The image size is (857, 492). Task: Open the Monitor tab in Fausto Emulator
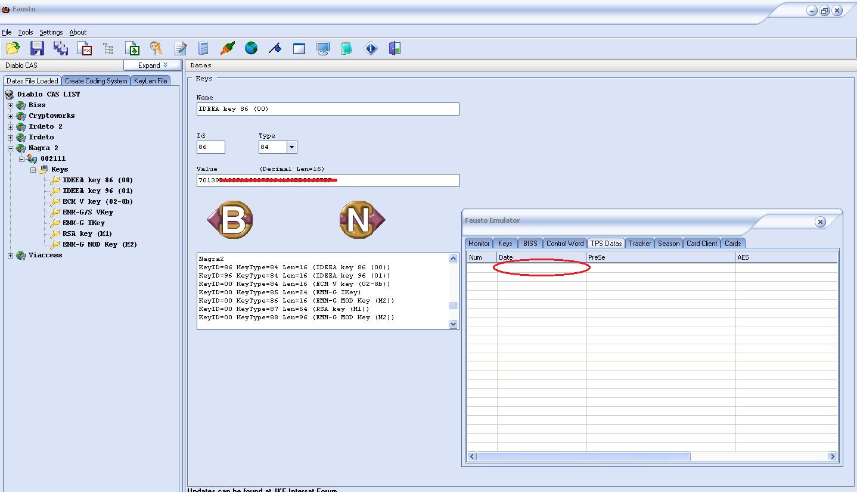479,244
